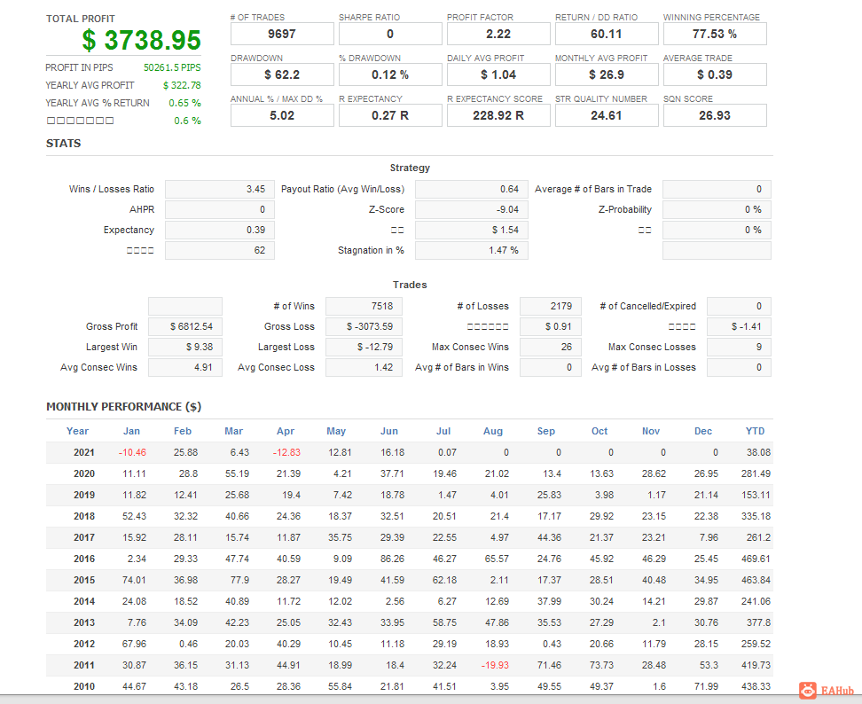Viewport: 862px width, 704px height.
Task: Select the Gross Profit $ 6812.54 field
Action: coord(185,326)
